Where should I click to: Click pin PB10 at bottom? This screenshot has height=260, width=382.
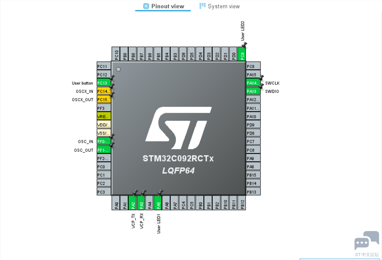[225, 203]
